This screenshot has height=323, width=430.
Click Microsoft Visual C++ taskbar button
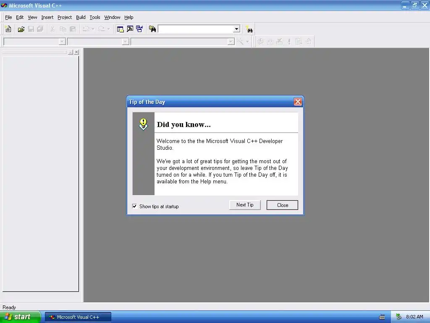pos(78,317)
